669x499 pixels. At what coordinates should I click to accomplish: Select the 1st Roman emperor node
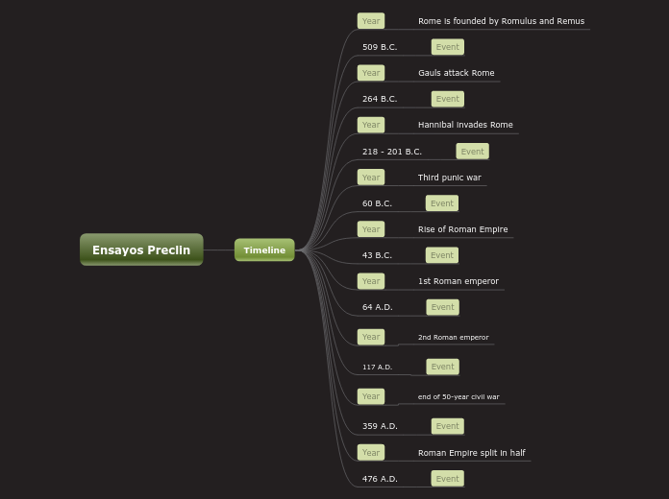[458, 281]
